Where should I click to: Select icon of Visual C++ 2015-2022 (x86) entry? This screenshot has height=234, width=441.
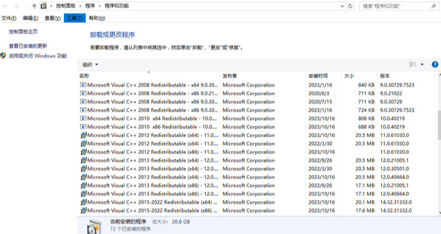click(83, 211)
